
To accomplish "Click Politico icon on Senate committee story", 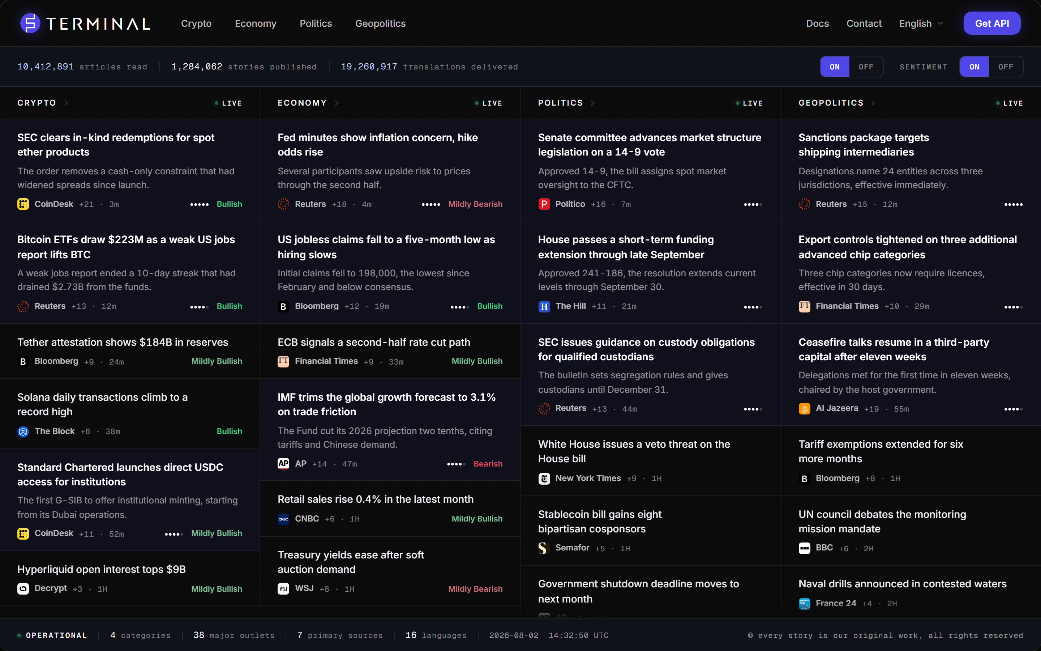I will [544, 204].
